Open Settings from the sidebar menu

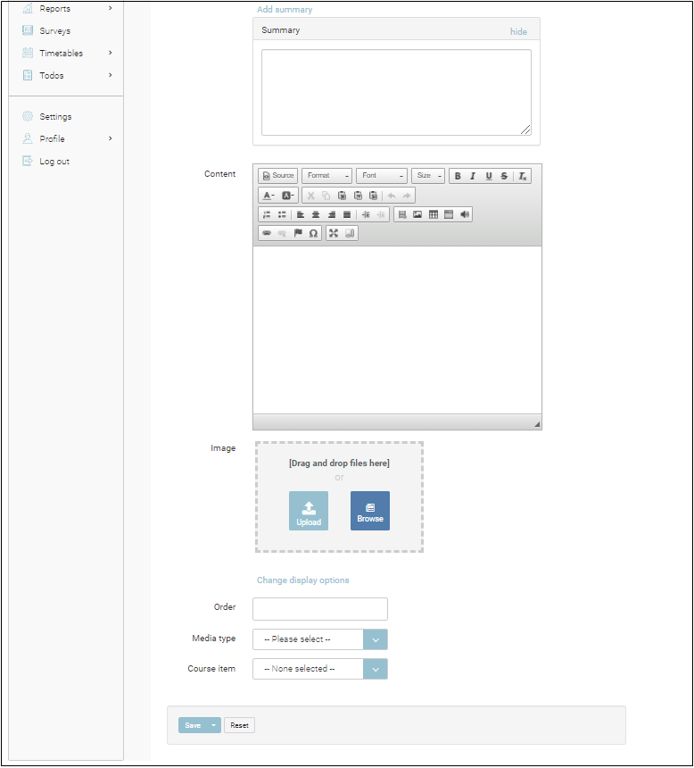[x=55, y=117]
